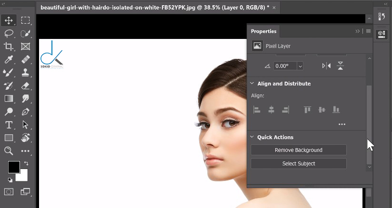Screen dimensions: 392x208
Task: Open the History panel icon
Action: tap(382, 17)
